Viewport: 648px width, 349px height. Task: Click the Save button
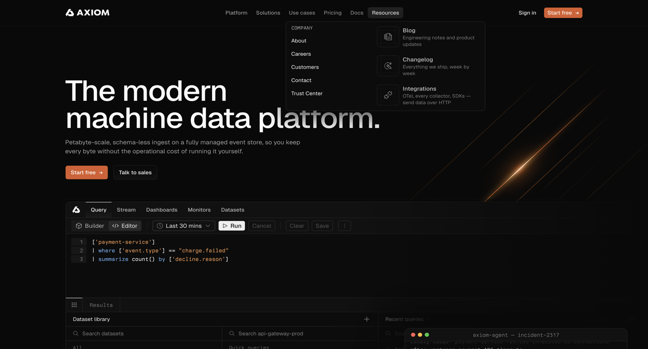coord(322,226)
